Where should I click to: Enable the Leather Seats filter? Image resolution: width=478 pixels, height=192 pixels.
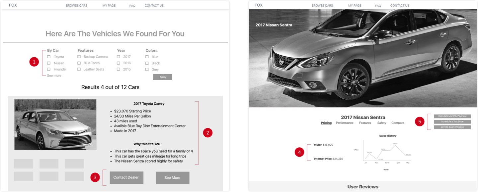click(79, 69)
